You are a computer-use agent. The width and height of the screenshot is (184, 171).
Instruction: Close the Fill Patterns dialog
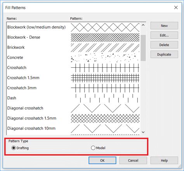(x=176, y=7)
